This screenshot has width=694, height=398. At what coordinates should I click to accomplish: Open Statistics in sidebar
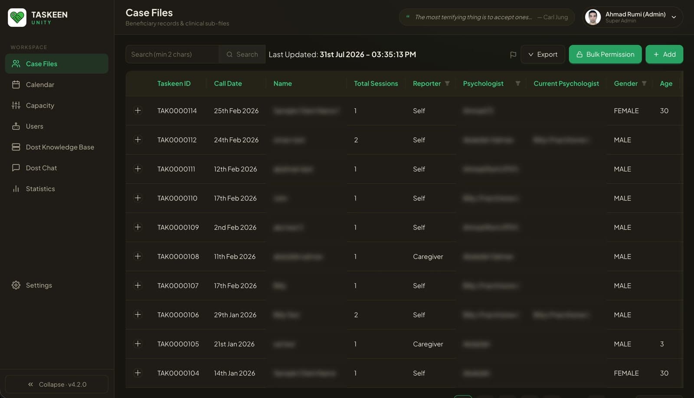coord(57,189)
